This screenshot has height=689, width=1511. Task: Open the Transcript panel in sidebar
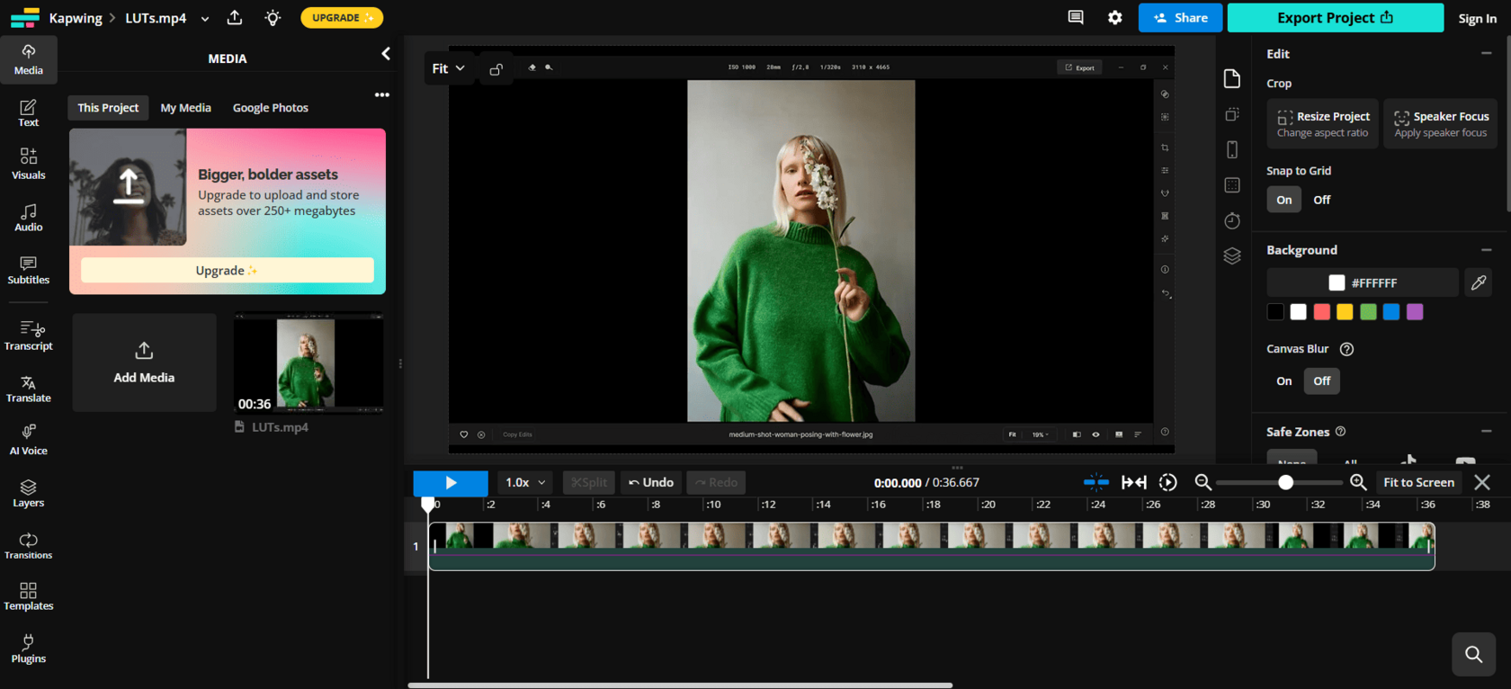click(x=28, y=336)
